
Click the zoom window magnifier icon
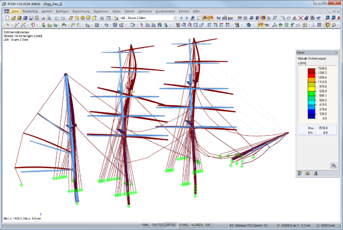[184, 25]
